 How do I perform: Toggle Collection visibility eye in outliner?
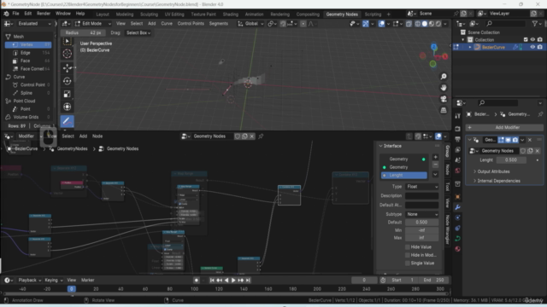click(532, 40)
